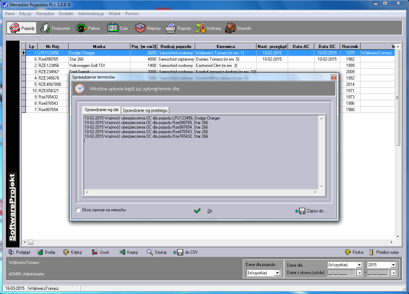The width and height of the screenshot is (409, 294).
Task: Open the 2015 year dropdown
Action: pos(393,265)
